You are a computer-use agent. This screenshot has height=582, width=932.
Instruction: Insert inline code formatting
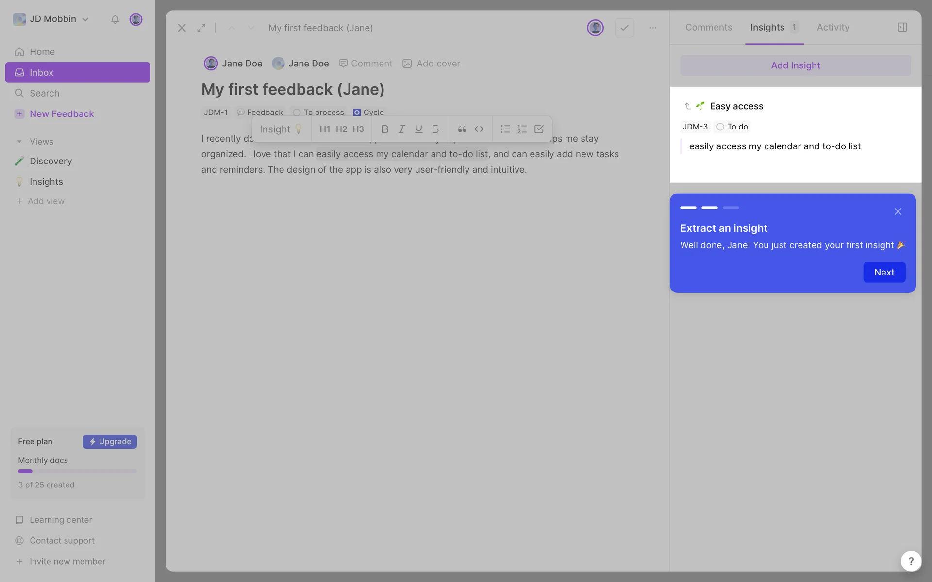[x=479, y=129]
